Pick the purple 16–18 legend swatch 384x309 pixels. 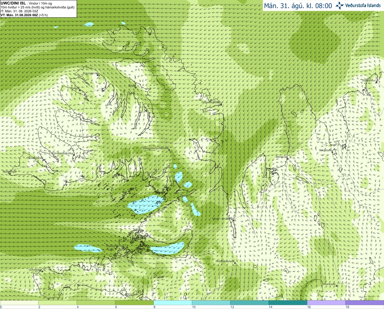pos(326,303)
